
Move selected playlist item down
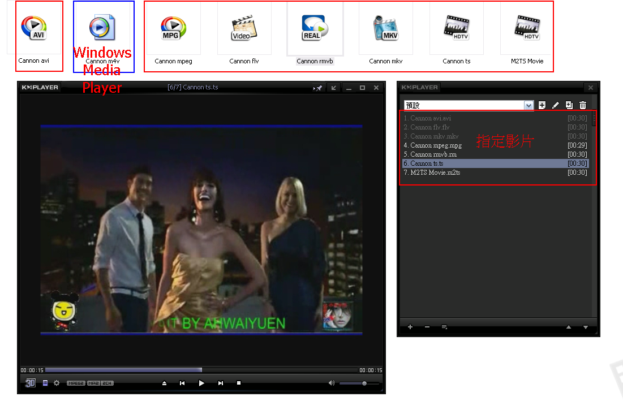click(x=585, y=327)
